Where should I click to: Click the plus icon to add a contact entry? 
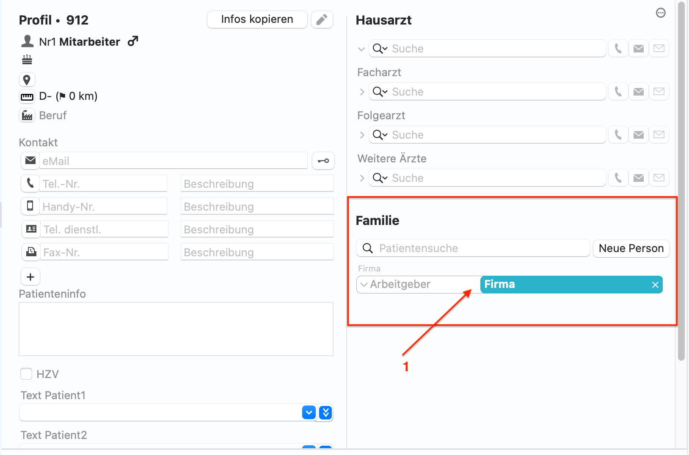[x=30, y=277]
